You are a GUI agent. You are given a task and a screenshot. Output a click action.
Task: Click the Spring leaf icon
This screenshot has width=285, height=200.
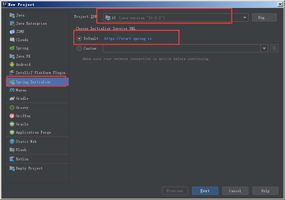click(x=12, y=48)
